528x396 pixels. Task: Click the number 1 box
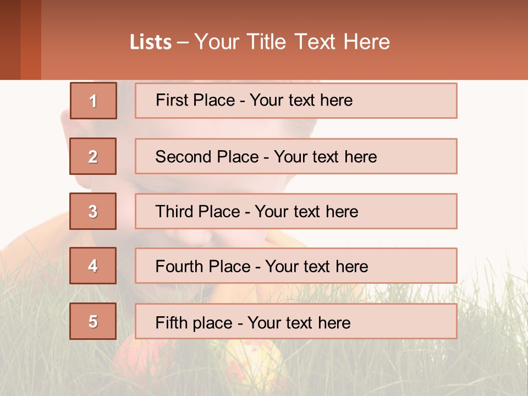94,101
